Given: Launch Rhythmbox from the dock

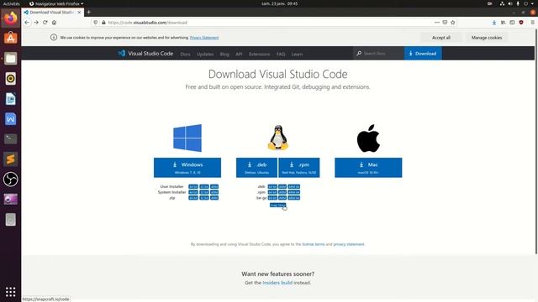Looking at the screenshot, I should (x=11, y=78).
